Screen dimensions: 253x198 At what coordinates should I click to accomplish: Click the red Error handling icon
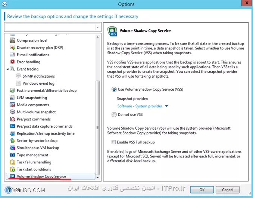point(12,62)
